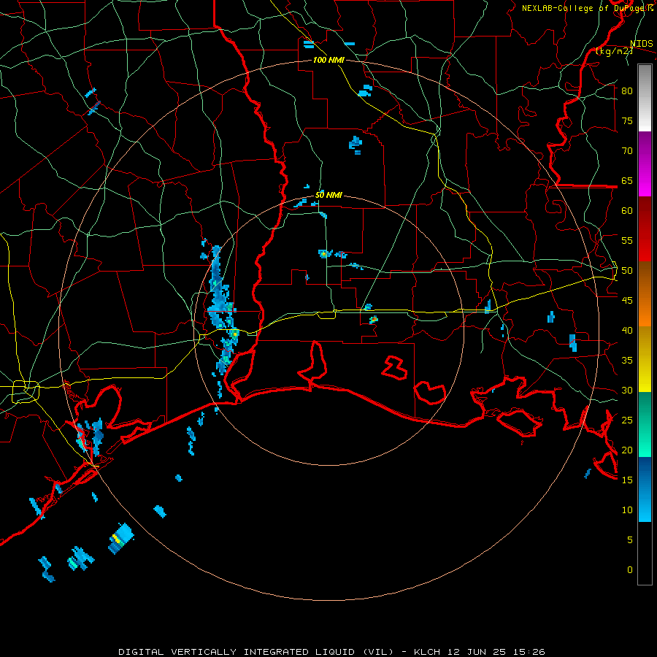This screenshot has width=657, height=657.
Task: Click the Digital Vertically Integrated Liquid caption
Action: click(331, 652)
